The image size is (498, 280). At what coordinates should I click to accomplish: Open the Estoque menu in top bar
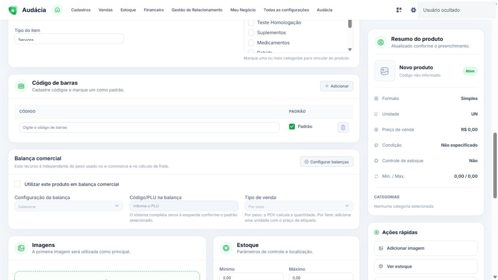[128, 10]
